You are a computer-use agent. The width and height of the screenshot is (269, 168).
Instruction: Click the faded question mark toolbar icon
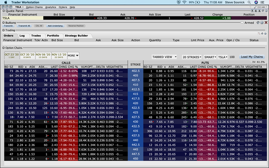pyautogui.click(x=250, y=7)
